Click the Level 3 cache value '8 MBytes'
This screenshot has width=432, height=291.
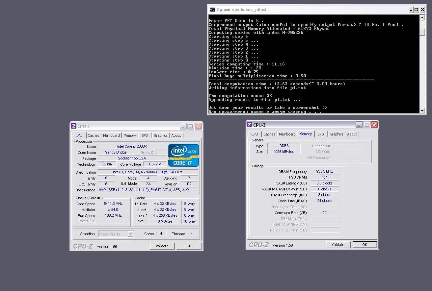165,222
